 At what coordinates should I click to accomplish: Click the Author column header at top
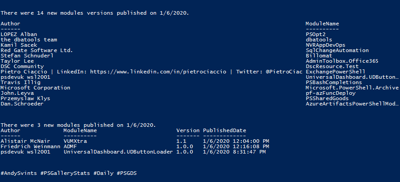click(10, 24)
